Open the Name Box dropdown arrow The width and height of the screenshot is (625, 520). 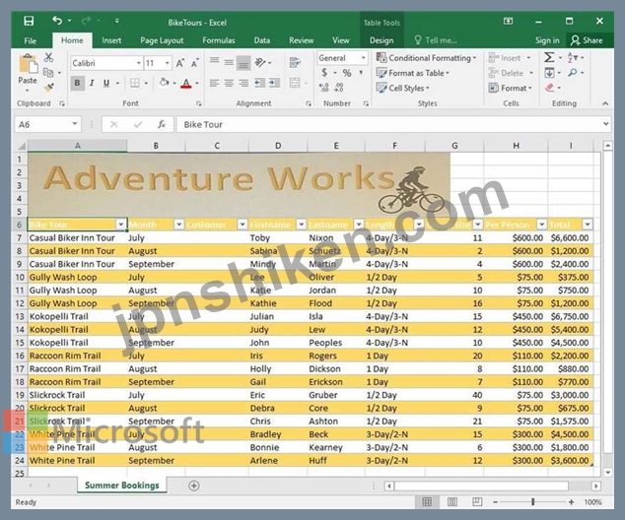pyautogui.click(x=75, y=124)
